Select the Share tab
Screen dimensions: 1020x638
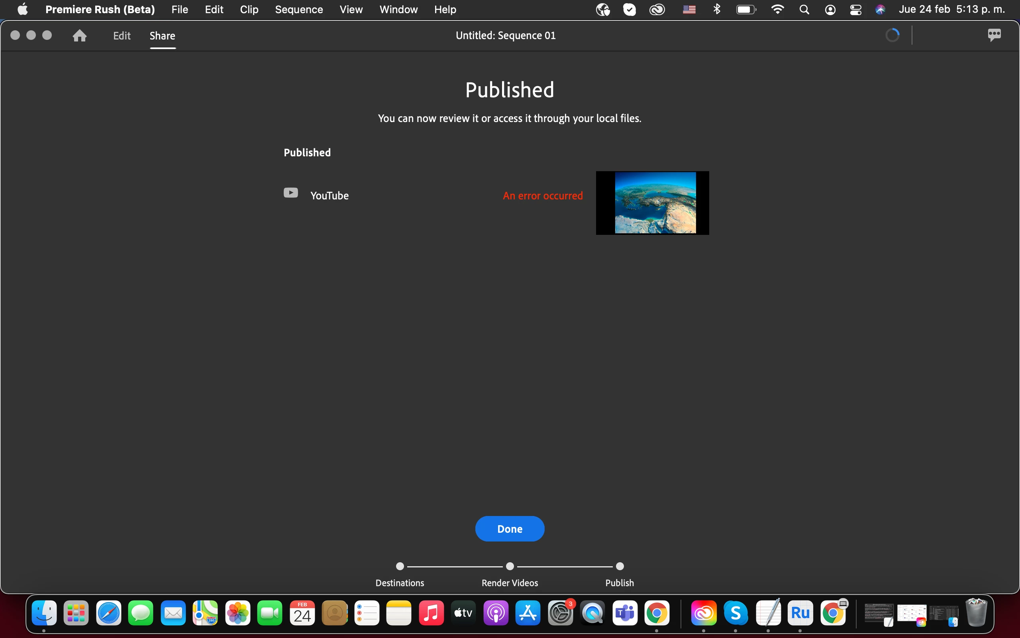click(162, 36)
